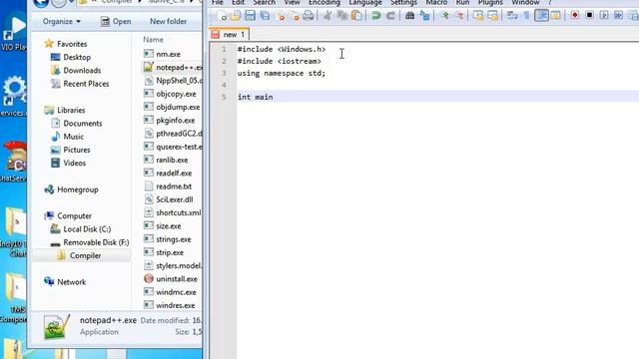Click the '#include <Windows.h>' code line

[x=282, y=49]
